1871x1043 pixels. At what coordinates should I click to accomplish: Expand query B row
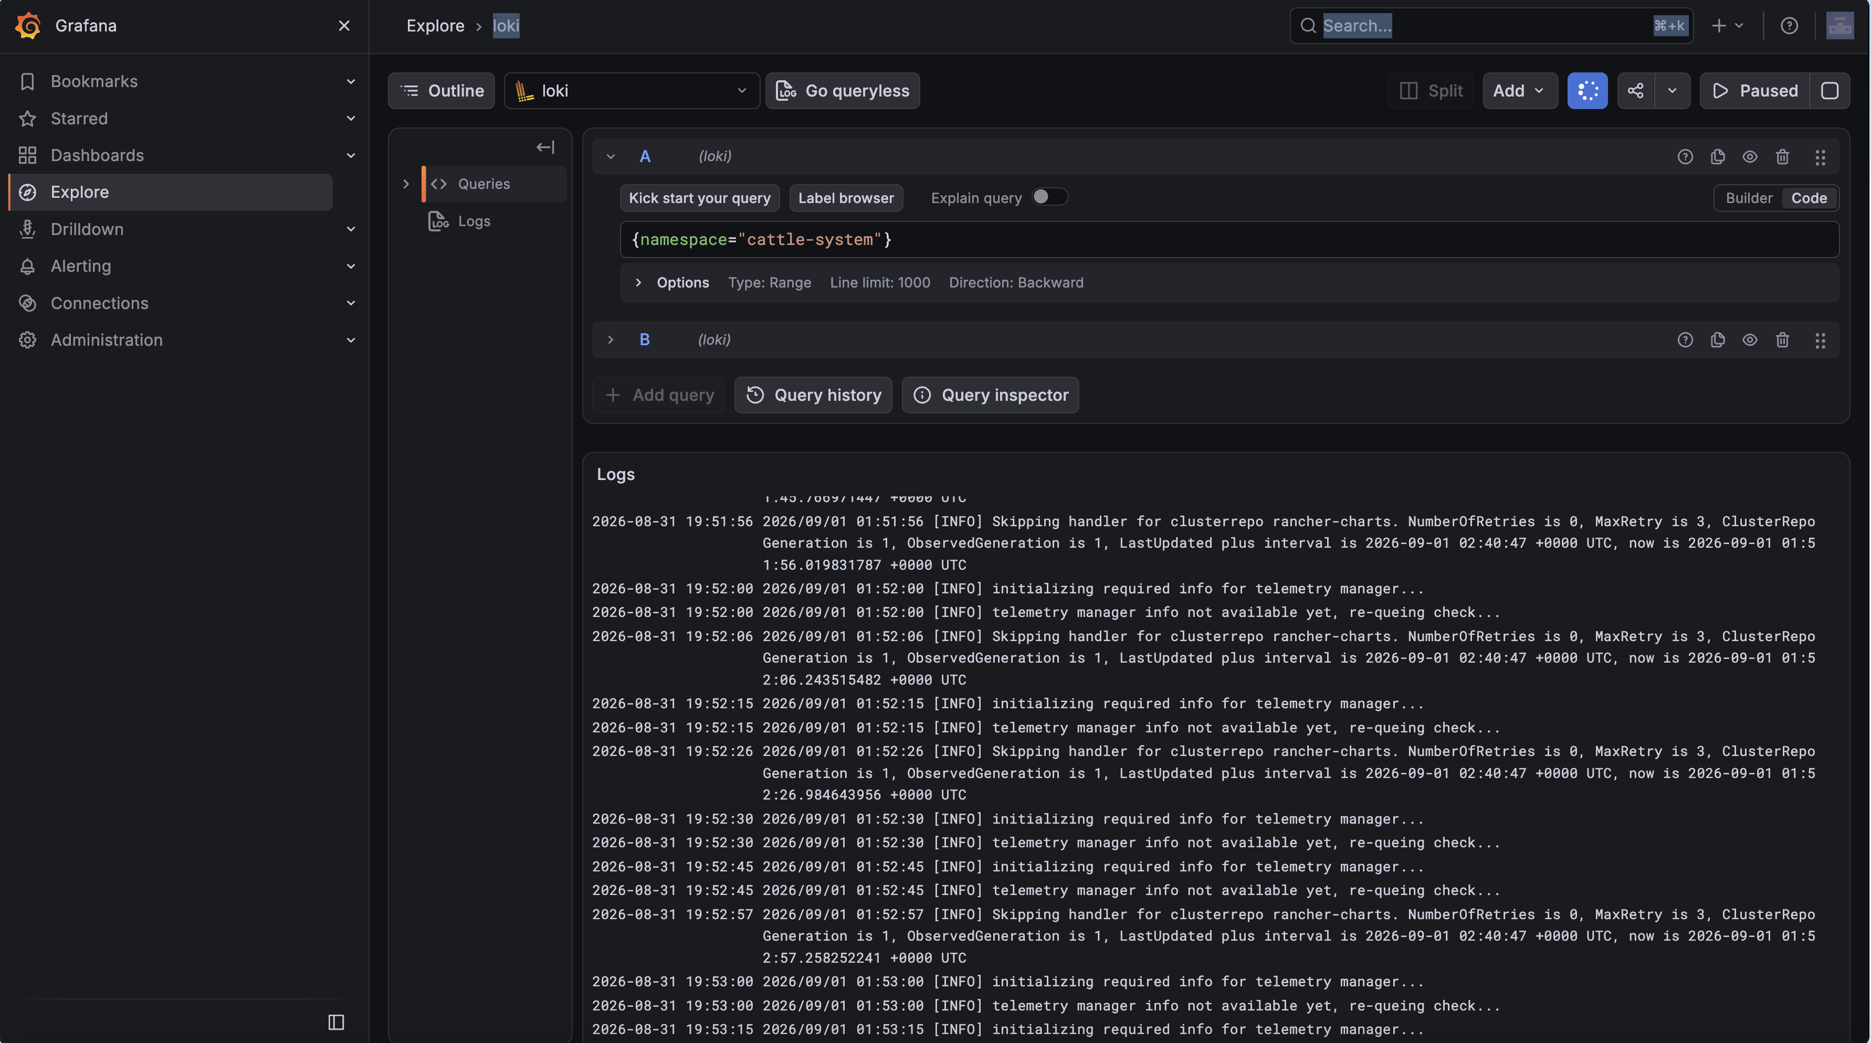coord(611,339)
